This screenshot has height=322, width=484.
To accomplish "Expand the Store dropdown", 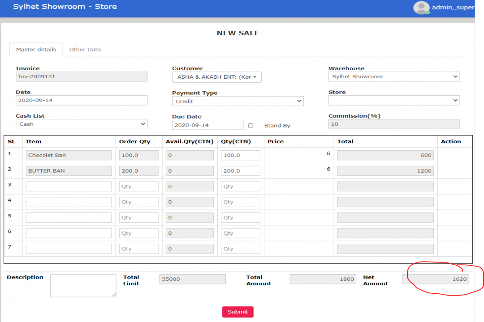I will click(x=394, y=101).
